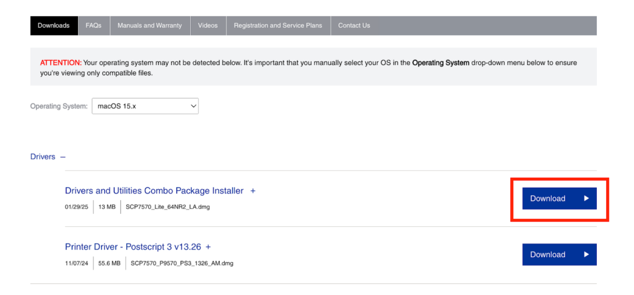Click the 01/29/25 date text
Image resolution: width=634 pixels, height=295 pixels.
76,207
